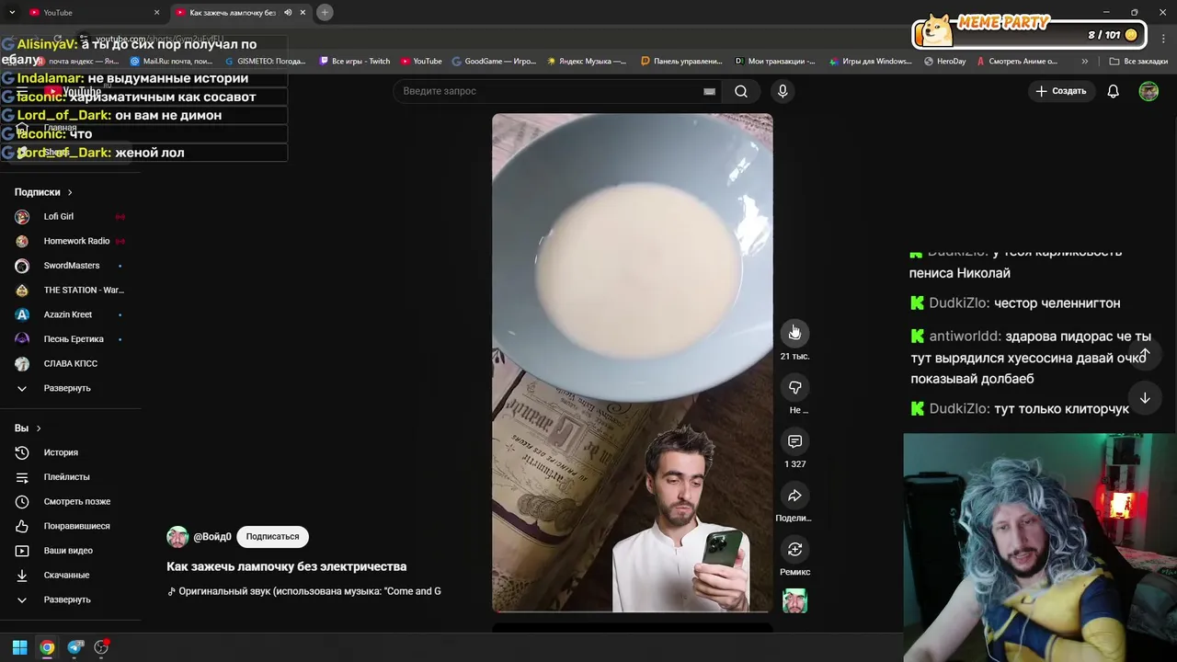This screenshot has height=662, width=1177.
Task: Open OBS Studio from the taskbar
Action: tap(101, 647)
